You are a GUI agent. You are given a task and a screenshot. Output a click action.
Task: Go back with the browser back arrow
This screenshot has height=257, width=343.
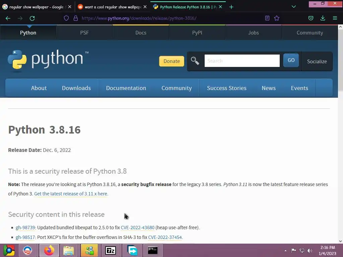pyautogui.click(x=8, y=18)
